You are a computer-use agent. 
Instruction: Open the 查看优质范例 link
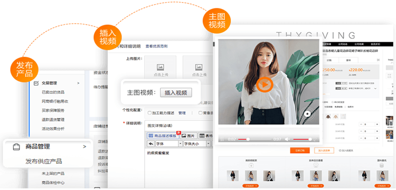click(156, 46)
